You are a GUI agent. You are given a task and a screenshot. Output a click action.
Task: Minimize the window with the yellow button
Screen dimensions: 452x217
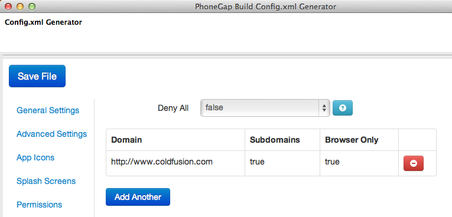(x=20, y=6)
